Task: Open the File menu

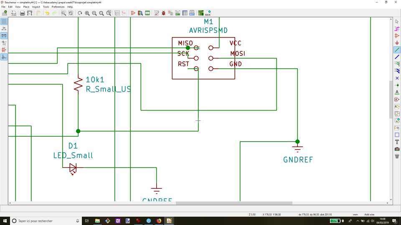Action: point(3,7)
